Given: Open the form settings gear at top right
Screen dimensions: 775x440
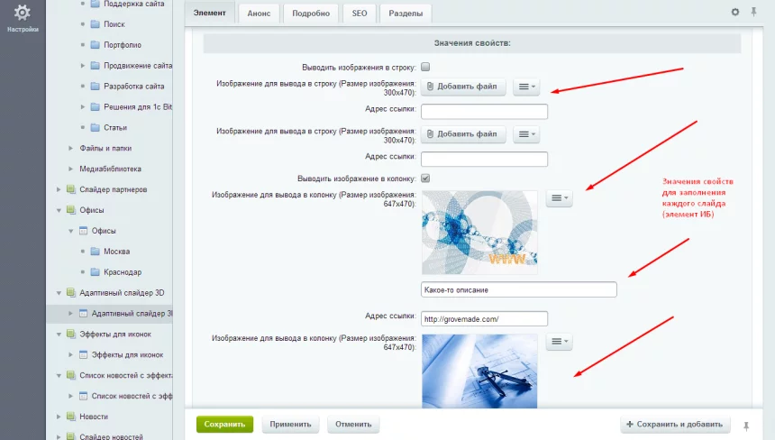Looking at the screenshot, I should [x=734, y=12].
